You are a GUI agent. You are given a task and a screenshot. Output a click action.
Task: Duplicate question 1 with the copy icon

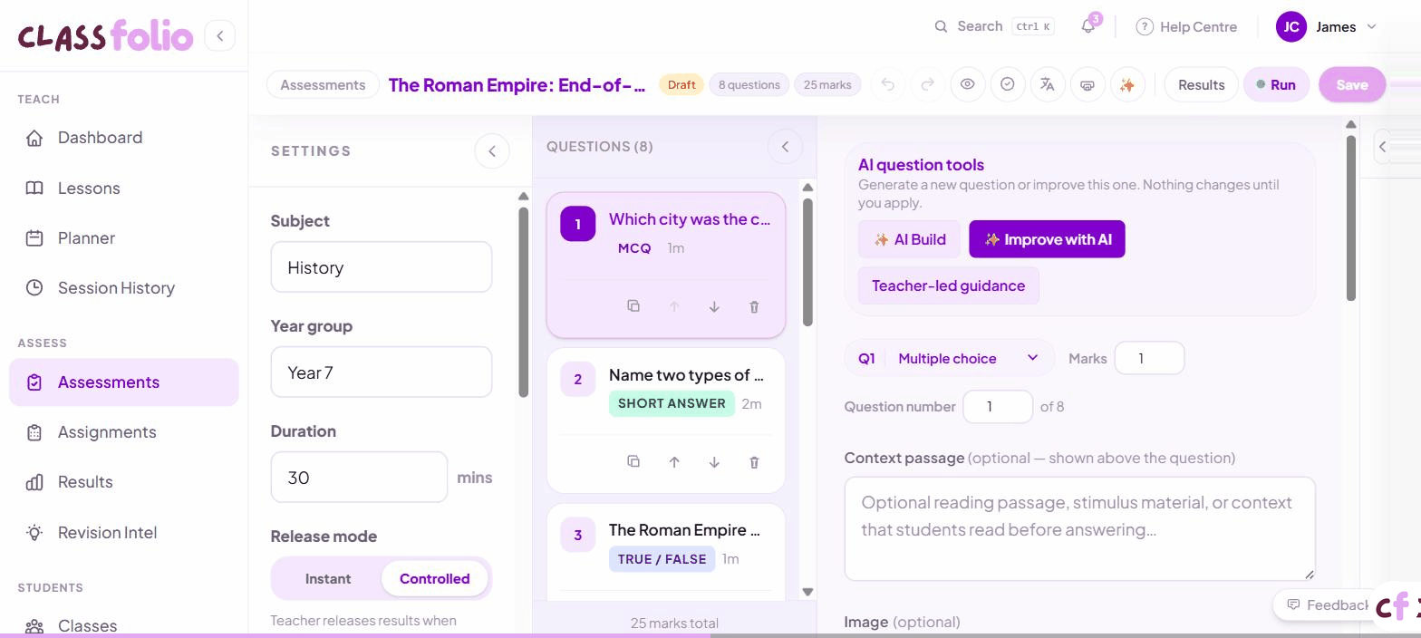633,306
